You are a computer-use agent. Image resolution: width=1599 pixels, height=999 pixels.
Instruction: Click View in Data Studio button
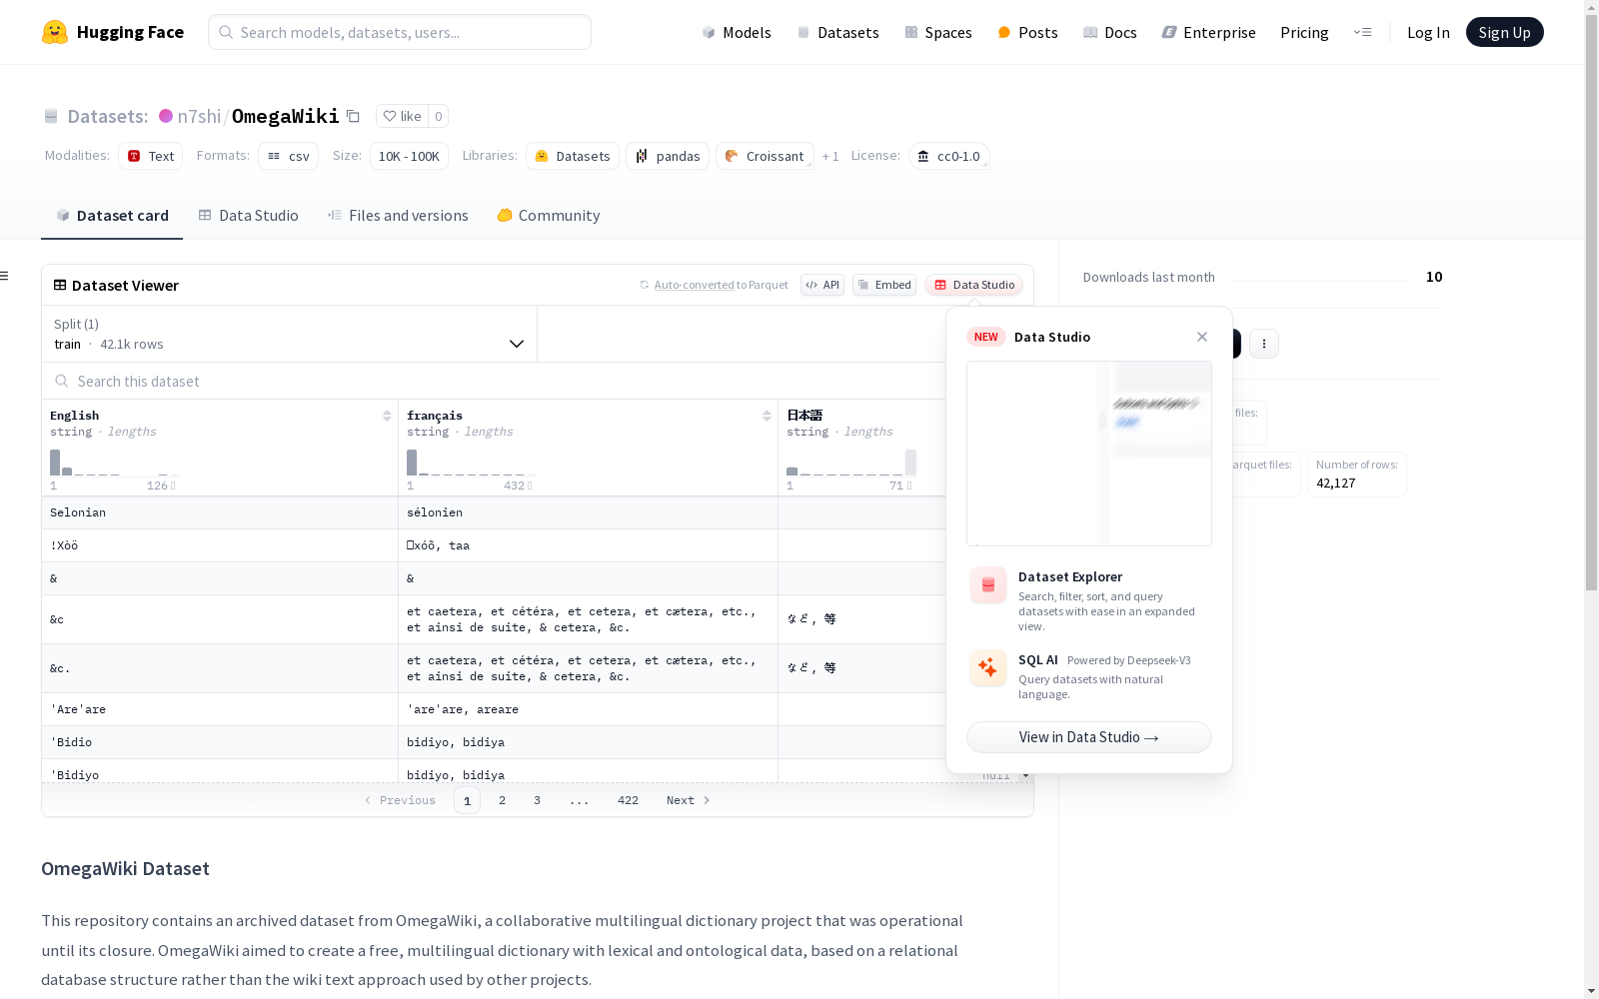pyautogui.click(x=1089, y=737)
